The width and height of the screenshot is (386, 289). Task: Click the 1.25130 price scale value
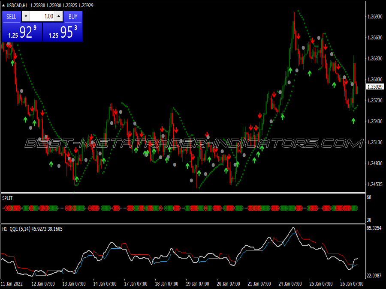point(375,143)
